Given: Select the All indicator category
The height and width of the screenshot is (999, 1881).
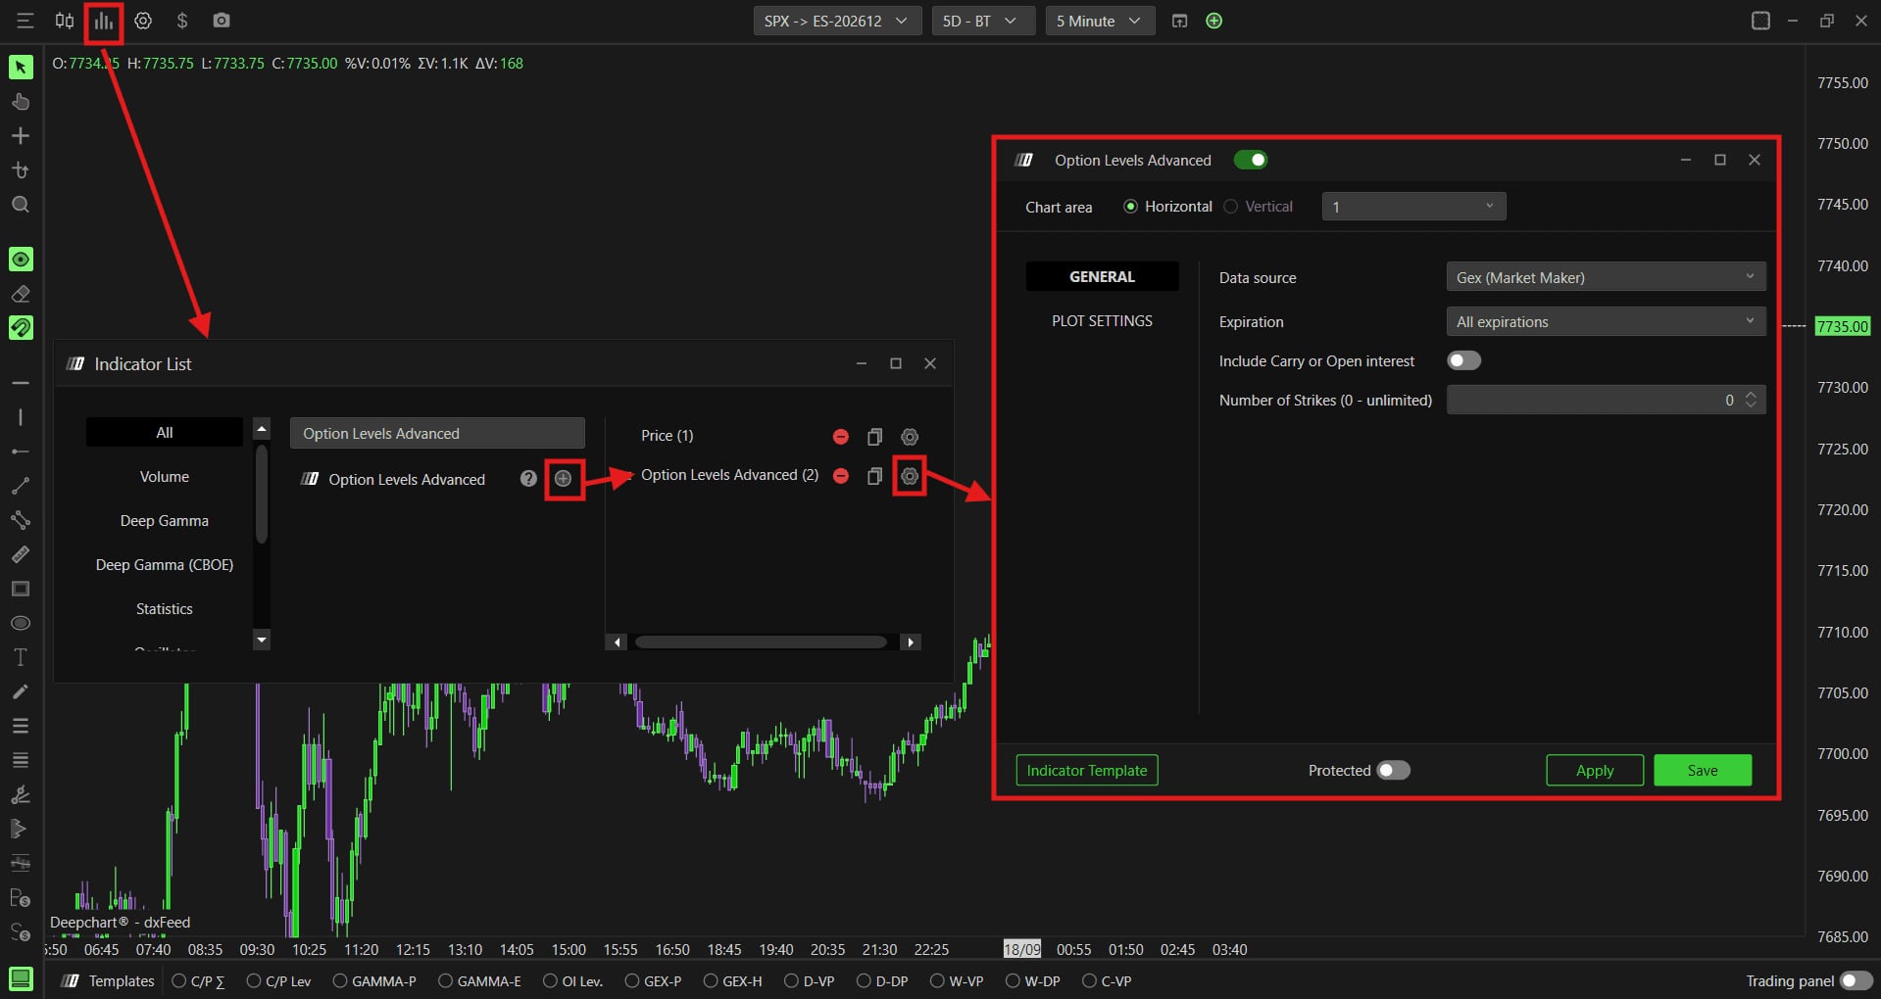Looking at the screenshot, I should coord(165,433).
